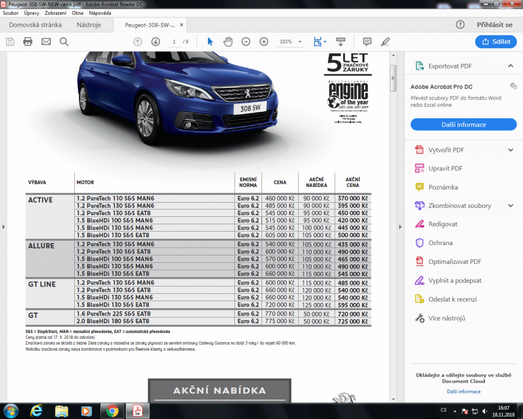The width and height of the screenshot is (523, 419).
Task: Switch to Nástroje tab
Action: click(x=89, y=25)
